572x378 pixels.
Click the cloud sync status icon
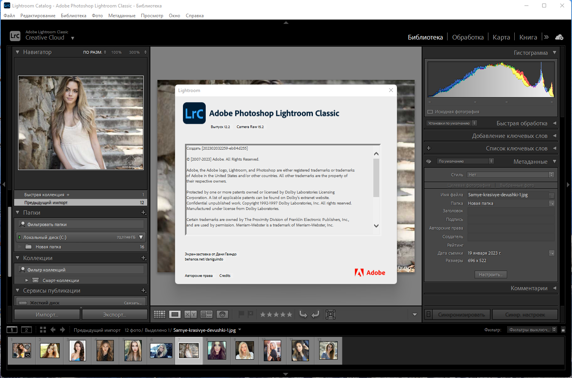point(559,37)
